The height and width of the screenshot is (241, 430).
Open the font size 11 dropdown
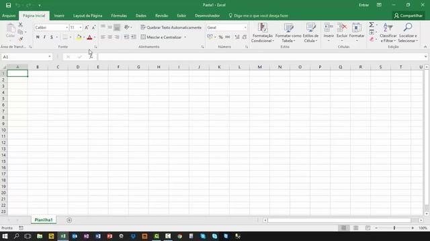(81, 27)
